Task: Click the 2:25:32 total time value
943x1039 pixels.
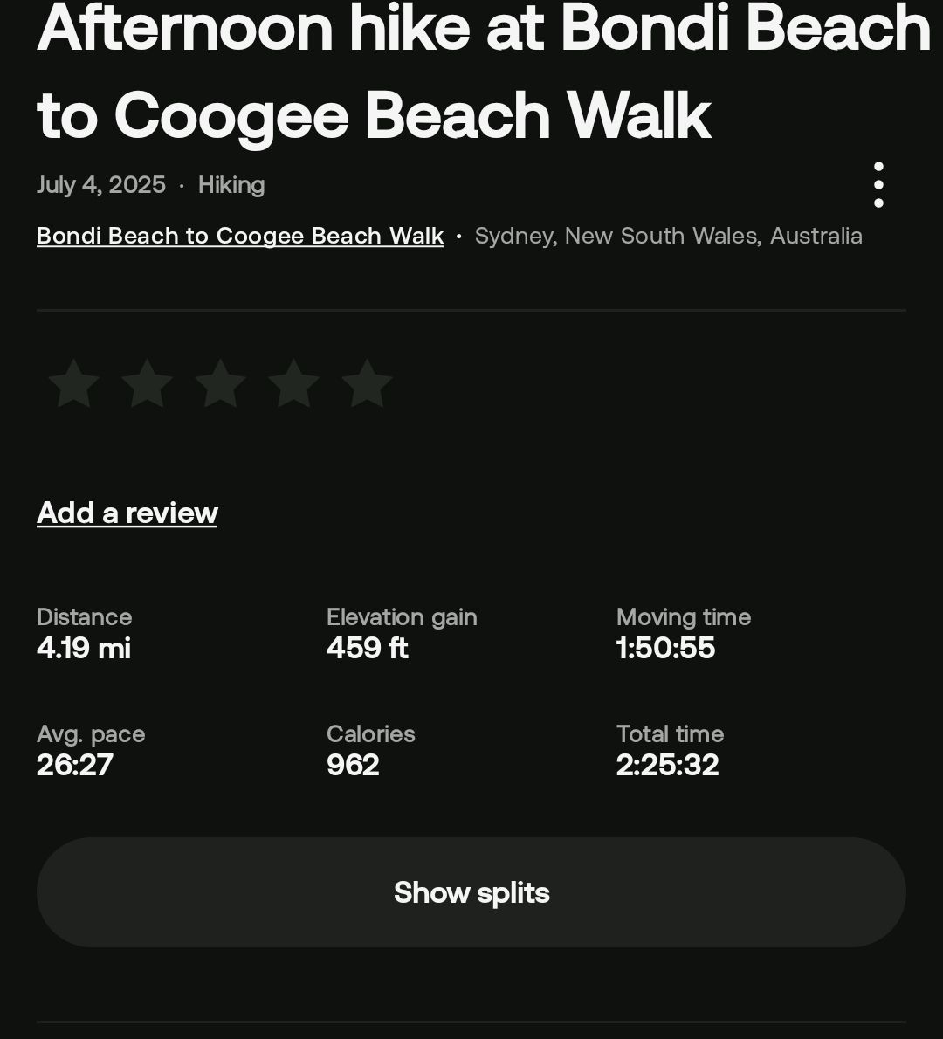Action: pyautogui.click(x=667, y=765)
